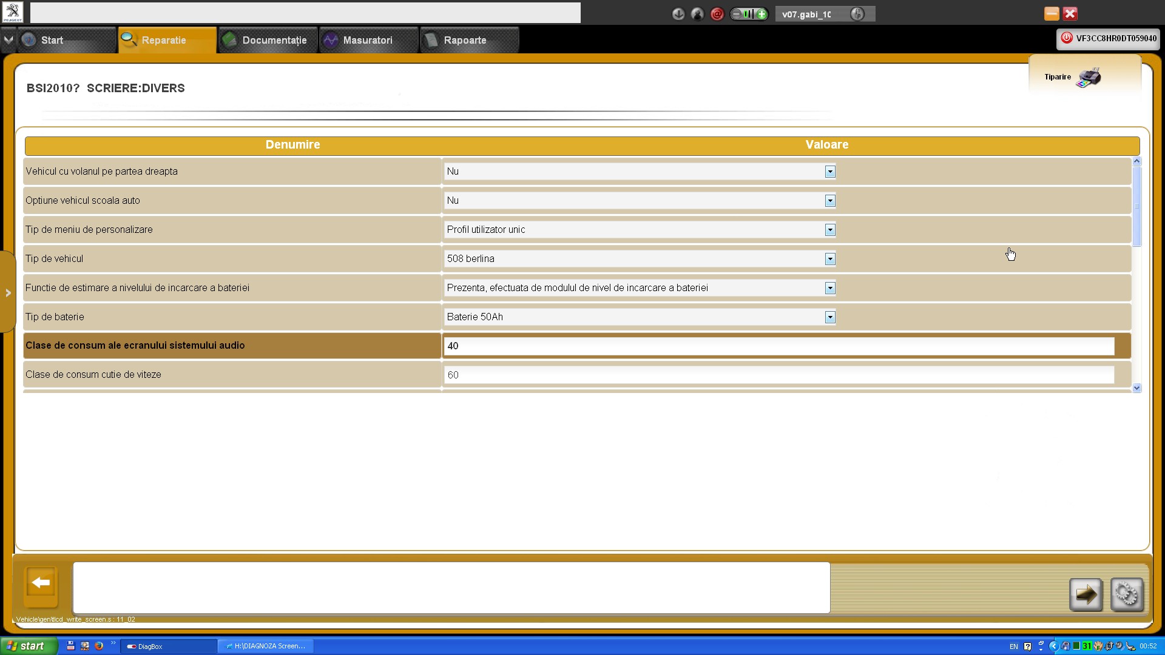Click the Denumire column header
Screen dimensions: 1165x655
(292, 145)
